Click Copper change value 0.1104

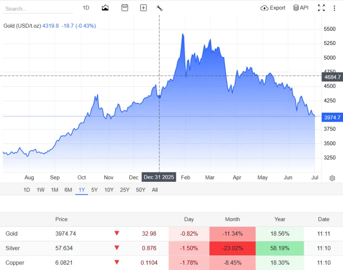pos(149,262)
